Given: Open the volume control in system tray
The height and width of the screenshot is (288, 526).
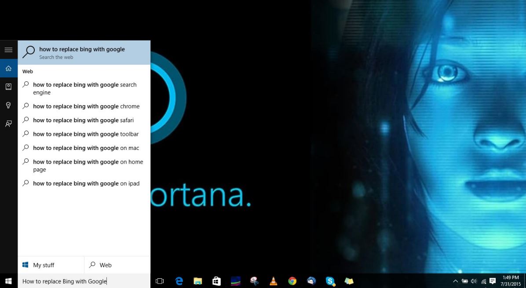Looking at the screenshot, I should tap(474, 281).
